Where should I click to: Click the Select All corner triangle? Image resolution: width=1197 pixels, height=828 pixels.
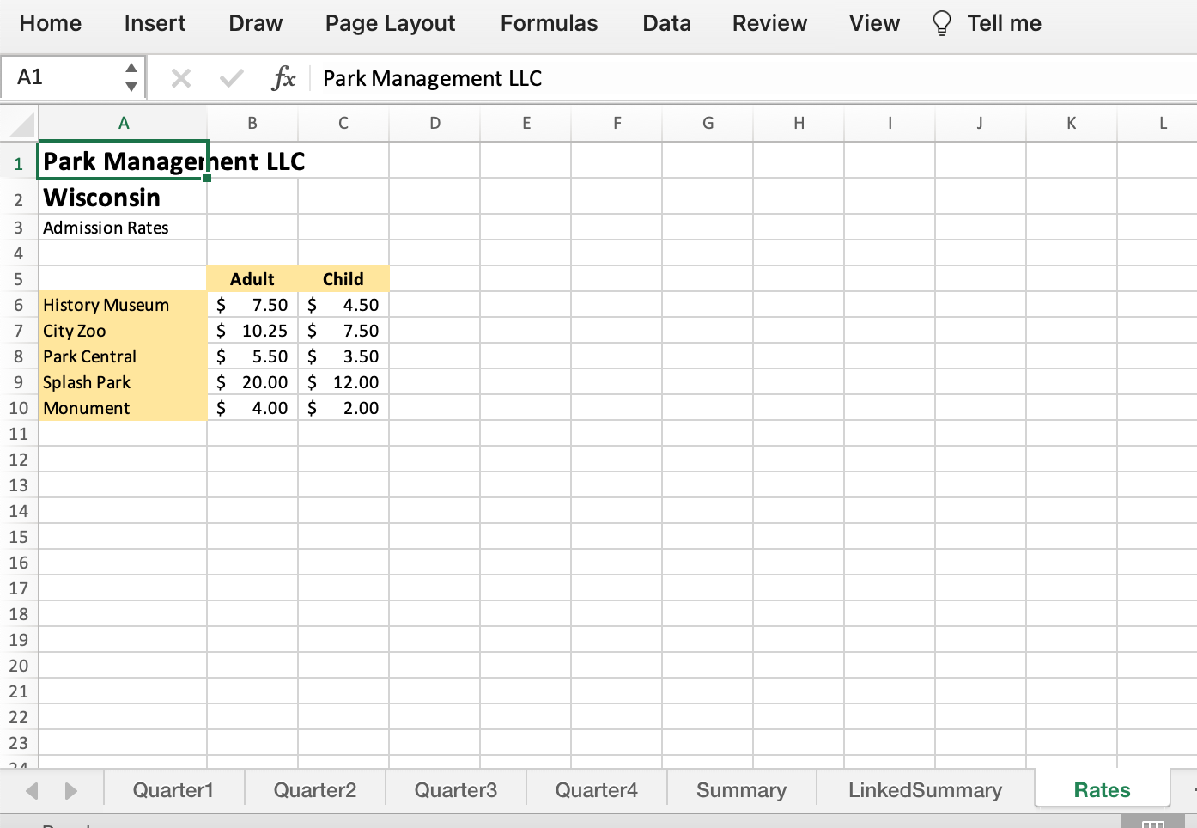click(x=21, y=125)
